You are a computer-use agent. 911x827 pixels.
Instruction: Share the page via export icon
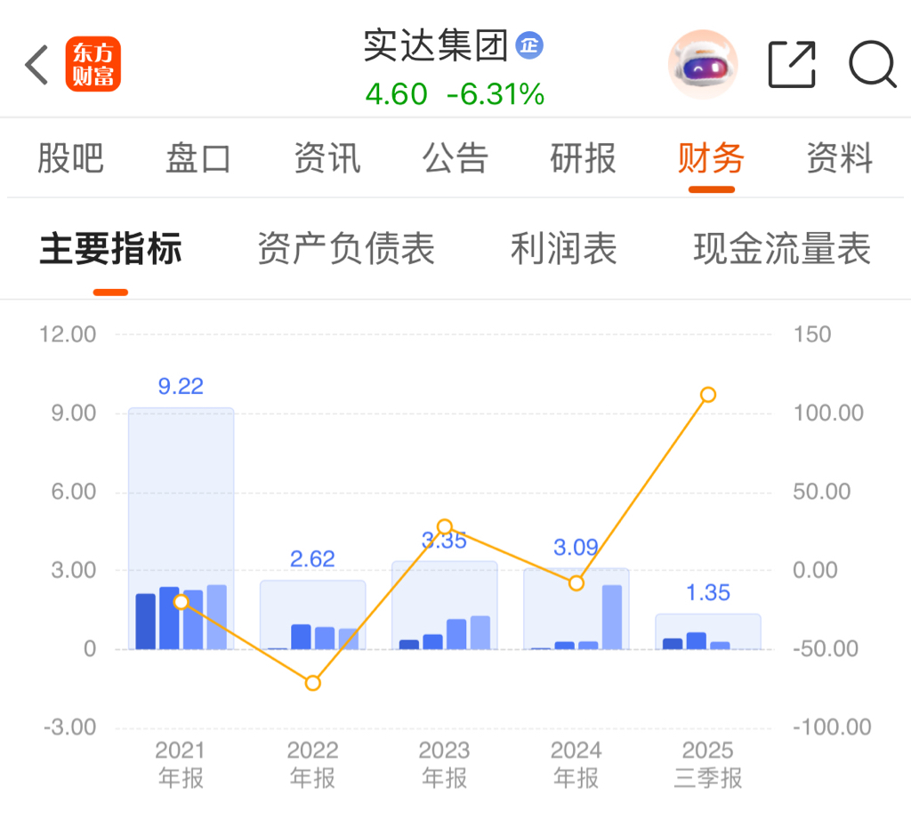[792, 64]
